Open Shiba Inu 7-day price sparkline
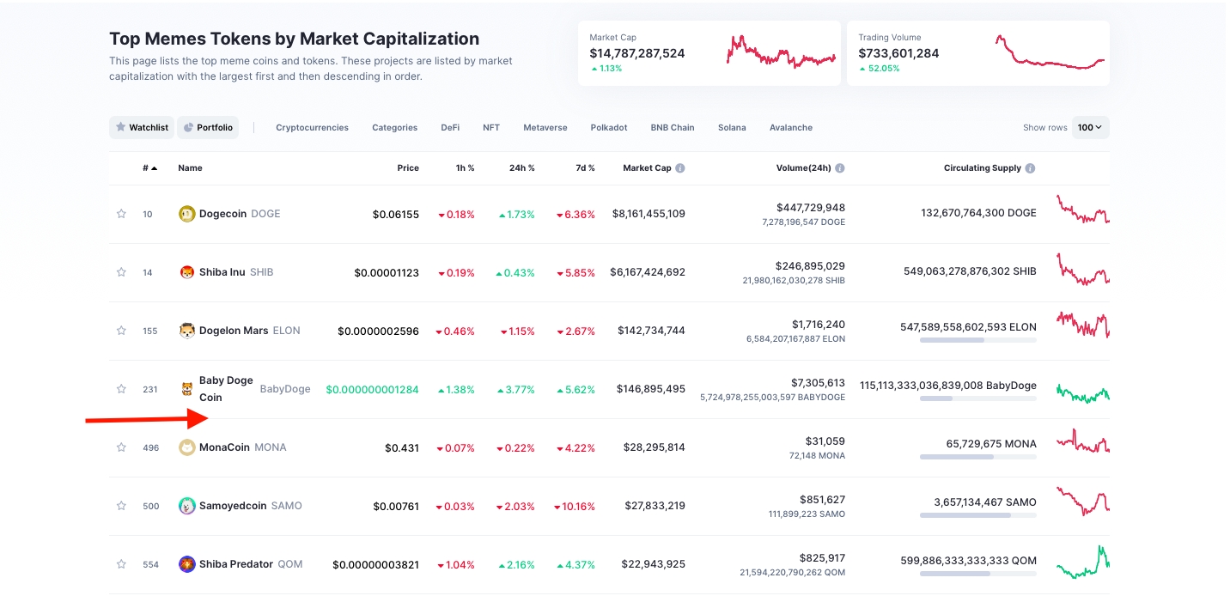The width and height of the screenshot is (1230, 596). (1083, 269)
